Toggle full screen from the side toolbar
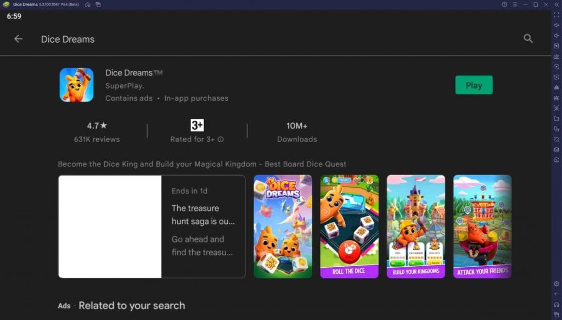Image resolution: width=562 pixels, height=320 pixels. coord(557,15)
